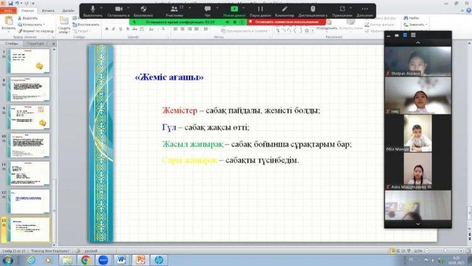Screen dimensions: 472x266
Task: Switch to the Дизайн ribbon tab
Action: click(x=69, y=11)
